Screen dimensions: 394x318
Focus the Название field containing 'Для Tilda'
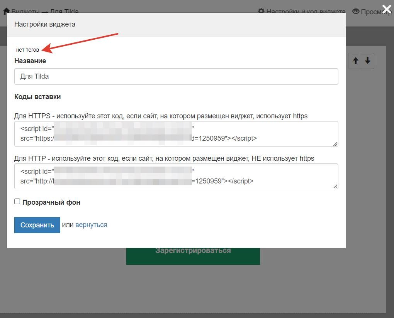pos(176,76)
